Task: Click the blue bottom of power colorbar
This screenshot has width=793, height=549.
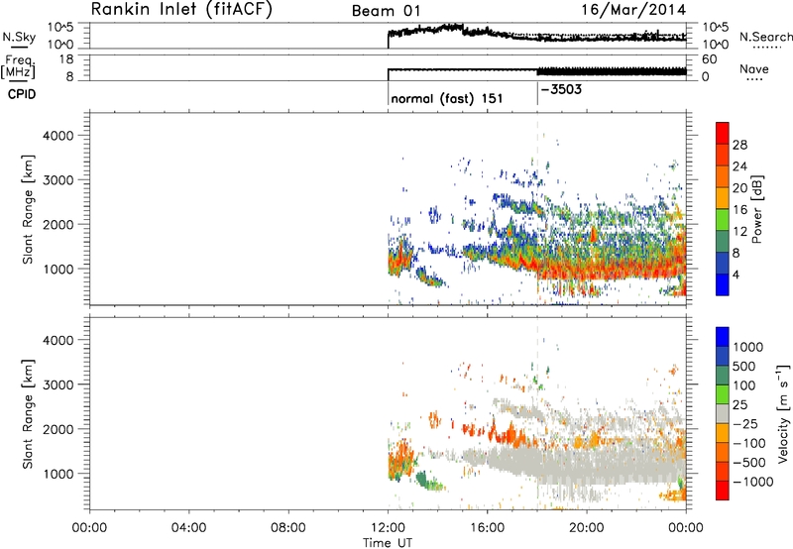Action: (x=723, y=287)
